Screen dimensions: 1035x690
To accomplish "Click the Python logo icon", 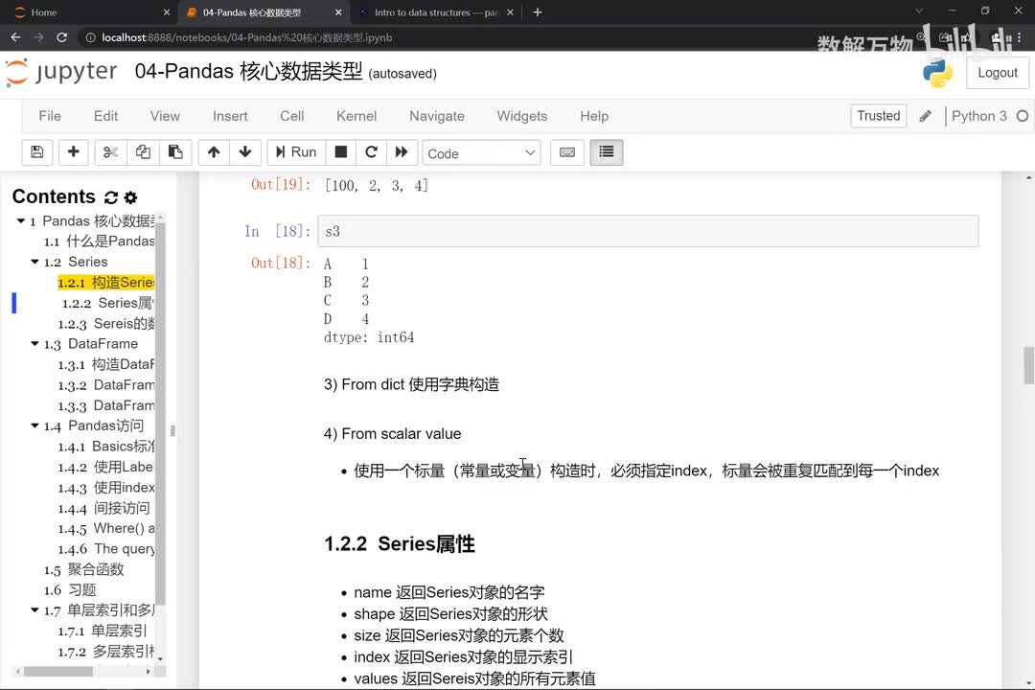I will coord(937,73).
